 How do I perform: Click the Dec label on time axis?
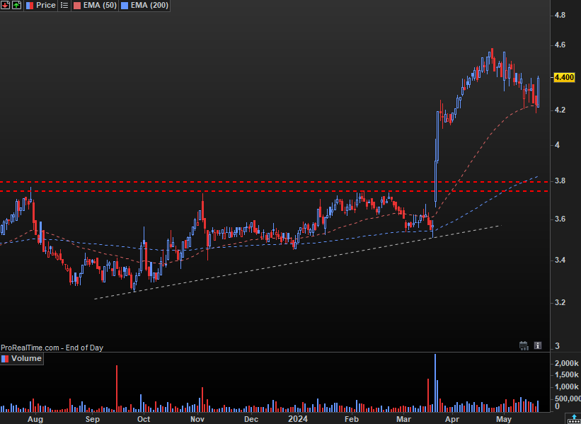click(251, 419)
